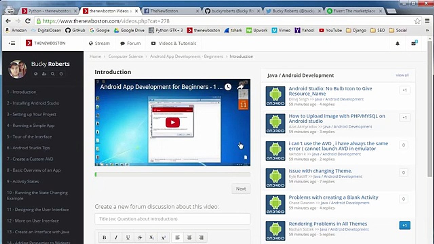This screenshot has height=244, width=434.
Task: Click the Android icon beside Issue with changing Theme
Action: pyautogui.click(x=275, y=178)
